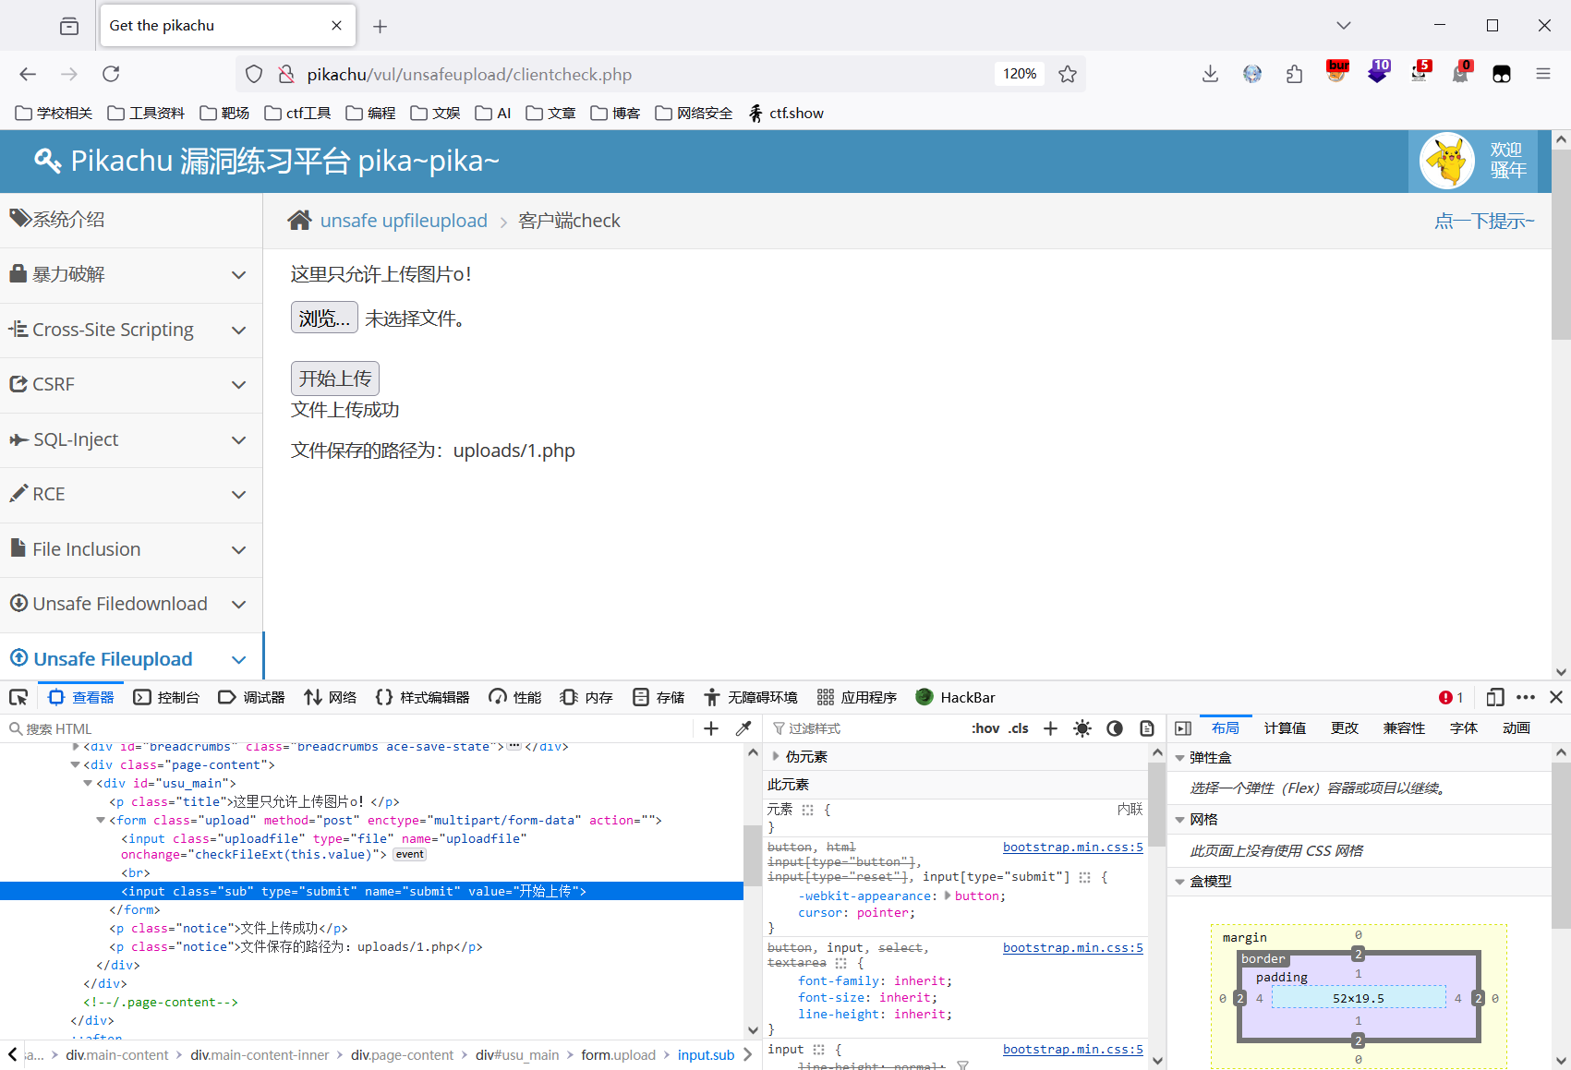The height and width of the screenshot is (1070, 1571).
Task: Pick color with the eyedropper icon
Action: [x=743, y=728]
